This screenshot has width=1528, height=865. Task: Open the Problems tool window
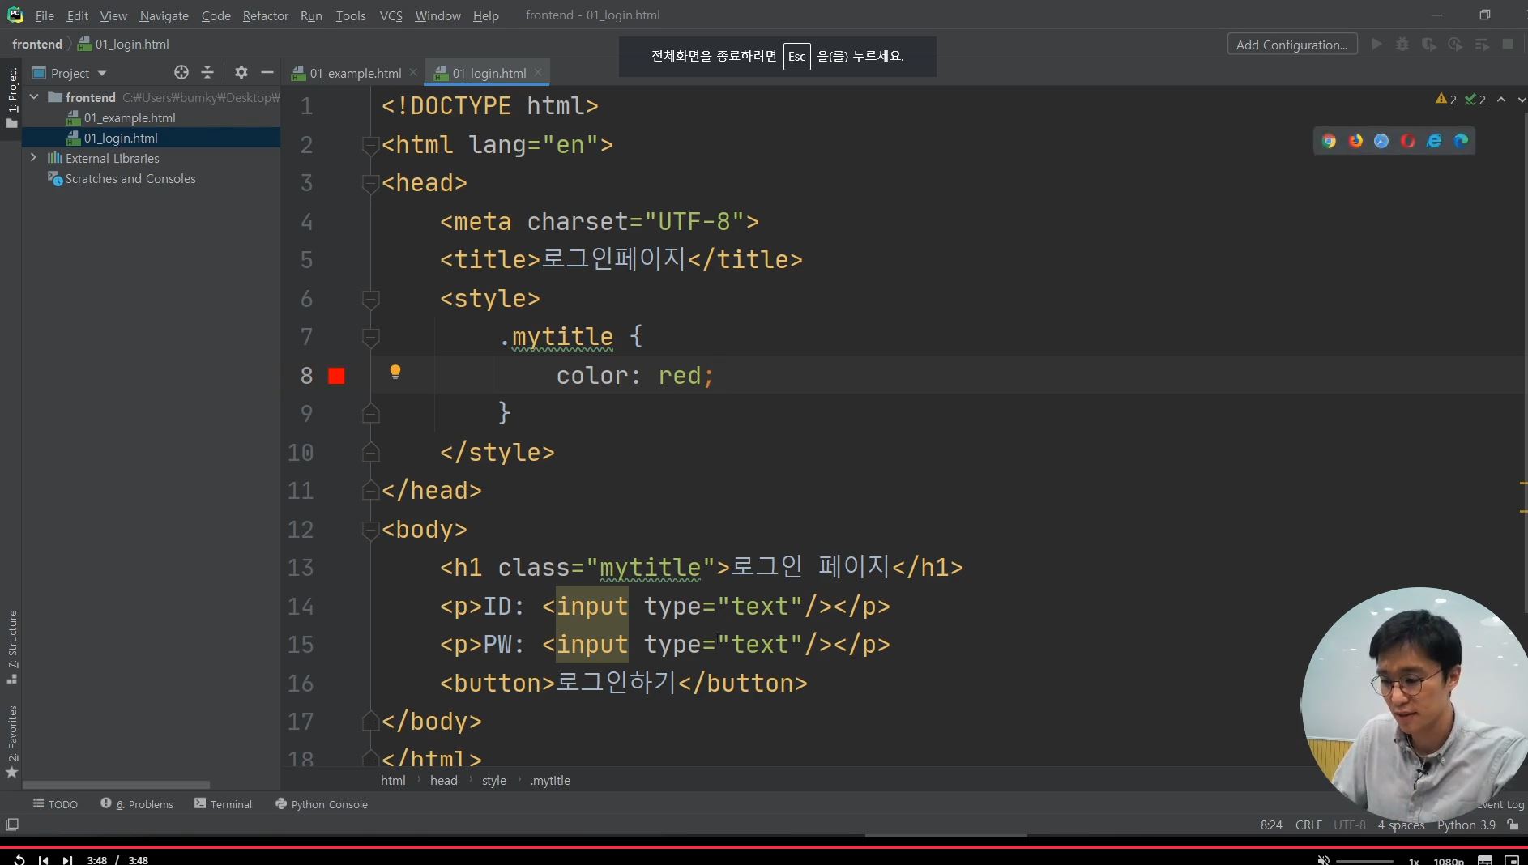(137, 804)
